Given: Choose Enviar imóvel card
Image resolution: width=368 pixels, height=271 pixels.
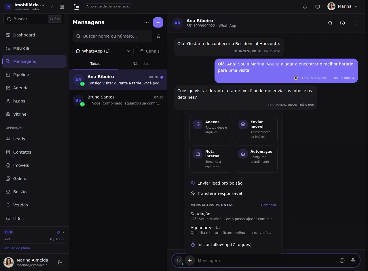Looking at the screenshot, I should 256,129.
